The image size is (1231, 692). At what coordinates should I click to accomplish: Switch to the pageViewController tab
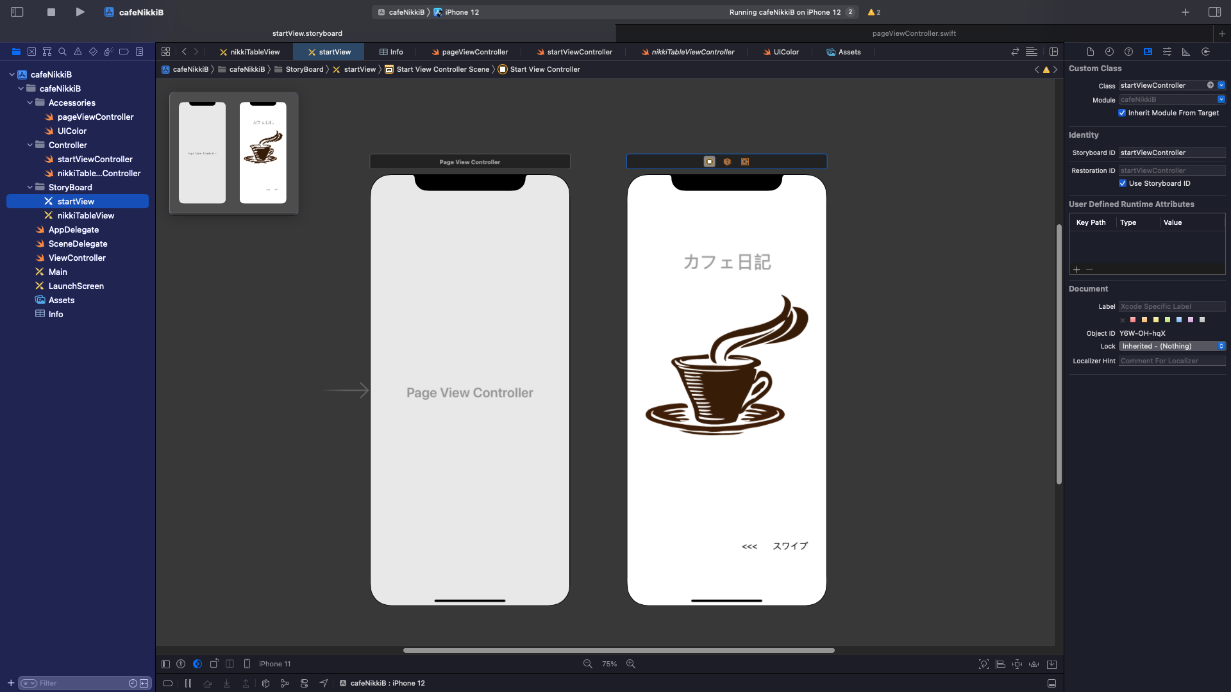click(x=469, y=52)
